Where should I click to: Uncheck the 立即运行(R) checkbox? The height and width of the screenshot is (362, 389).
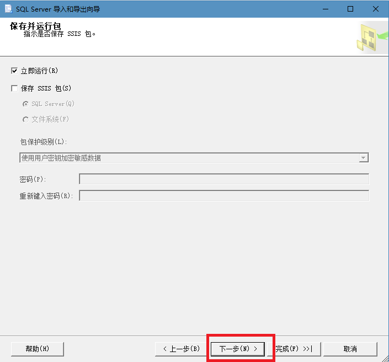pos(14,71)
